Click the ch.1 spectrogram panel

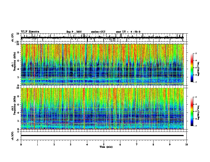pyautogui.click(x=102, y=65)
